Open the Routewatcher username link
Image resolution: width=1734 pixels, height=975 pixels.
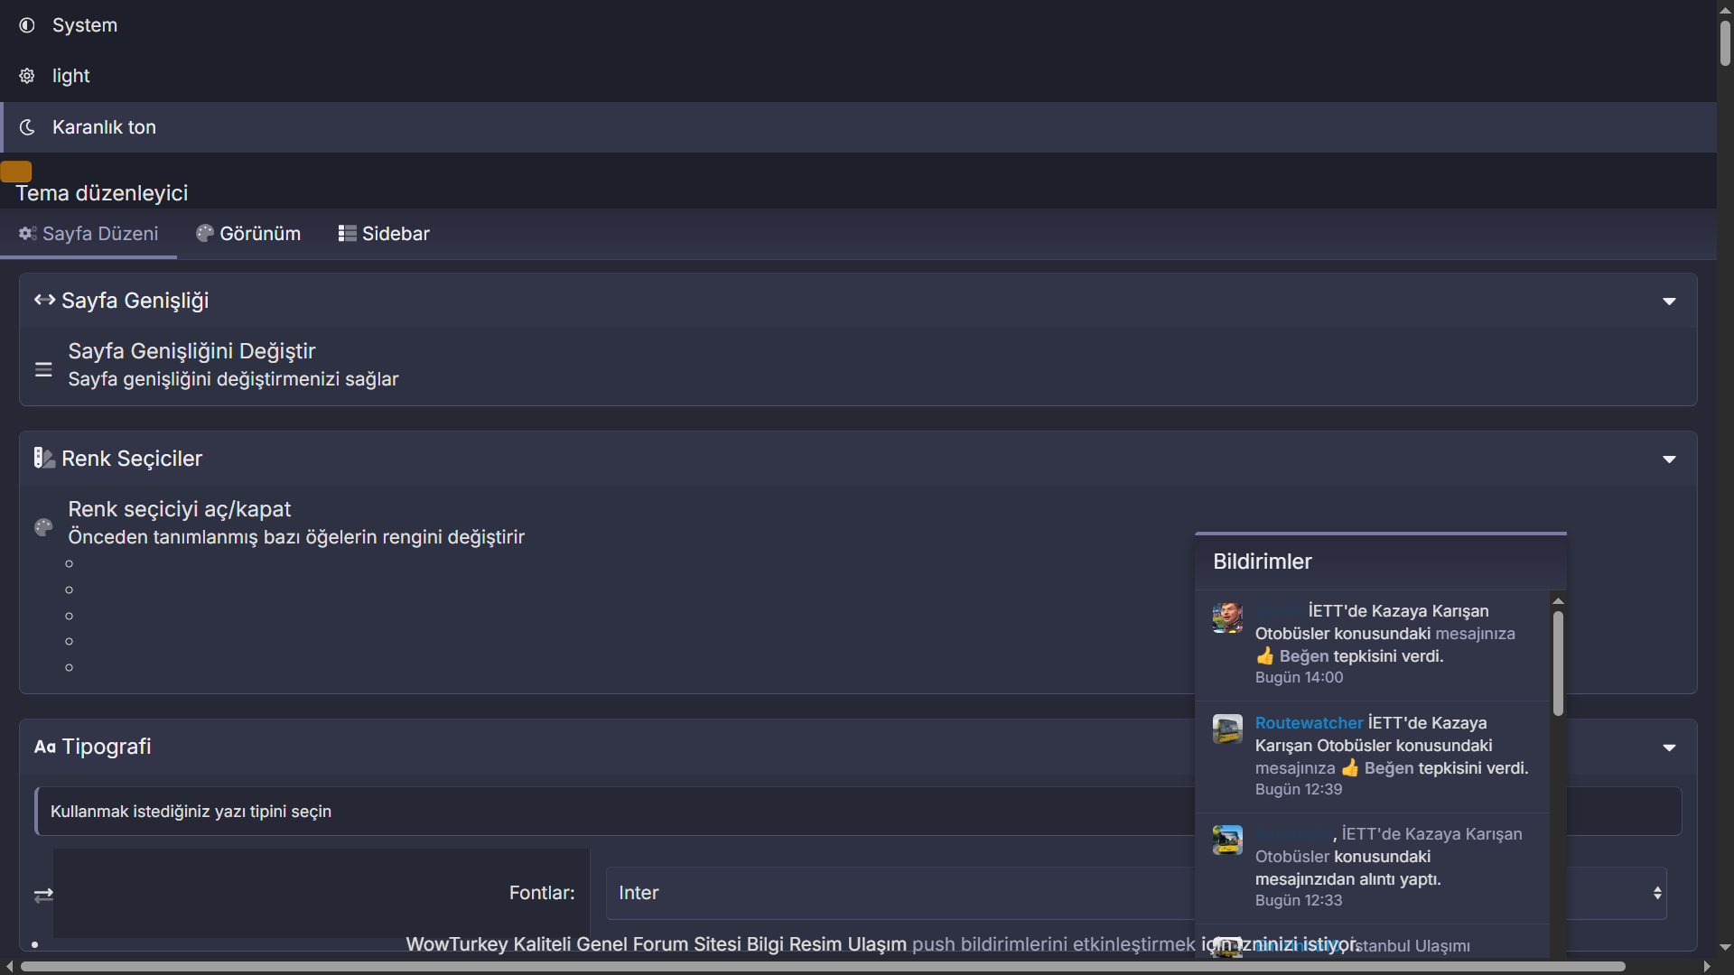click(1309, 723)
